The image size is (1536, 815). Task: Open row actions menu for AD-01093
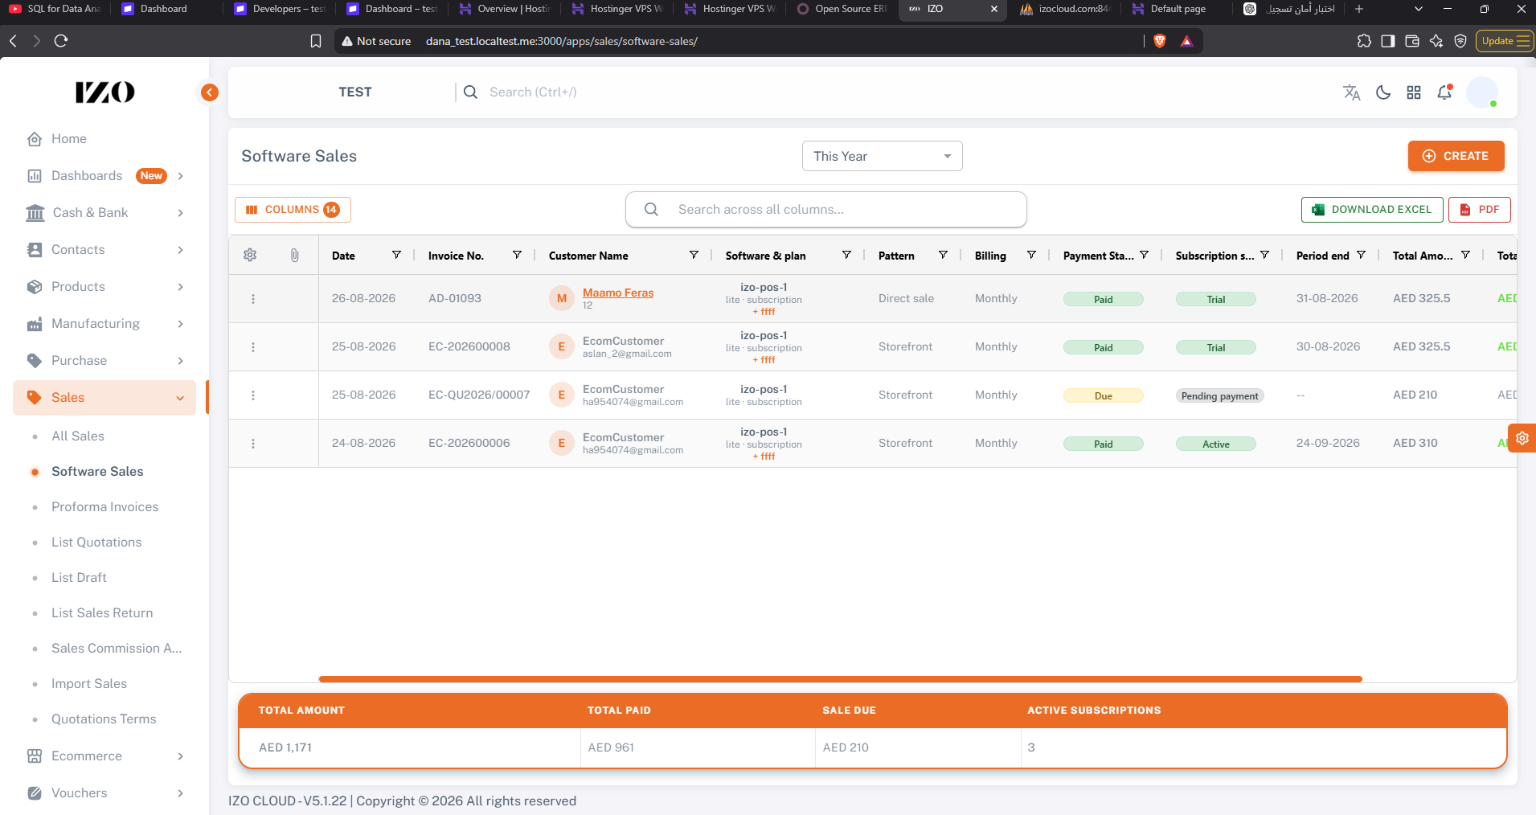coord(253,299)
